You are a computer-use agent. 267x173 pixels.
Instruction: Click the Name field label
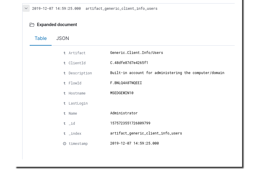click(73, 113)
